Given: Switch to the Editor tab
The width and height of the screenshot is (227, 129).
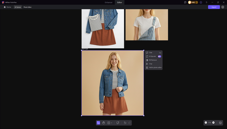Looking at the screenshot, I should tap(120, 3).
